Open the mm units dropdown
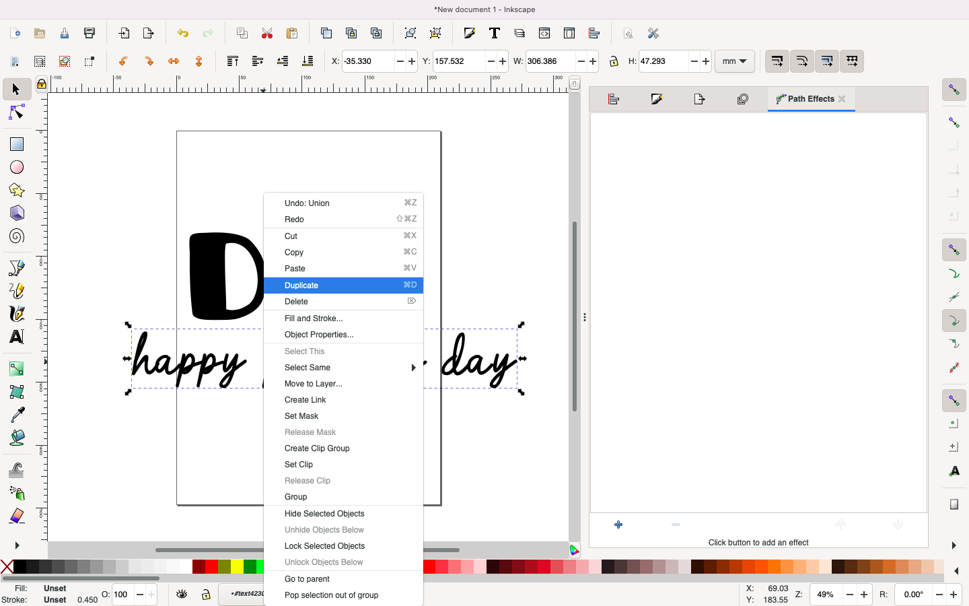The height and width of the screenshot is (606, 969). click(734, 61)
